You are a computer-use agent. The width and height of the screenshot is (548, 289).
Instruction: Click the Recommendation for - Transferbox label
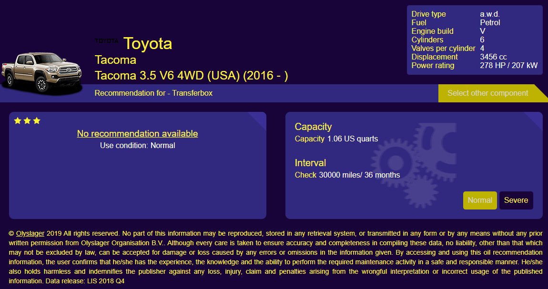click(153, 93)
